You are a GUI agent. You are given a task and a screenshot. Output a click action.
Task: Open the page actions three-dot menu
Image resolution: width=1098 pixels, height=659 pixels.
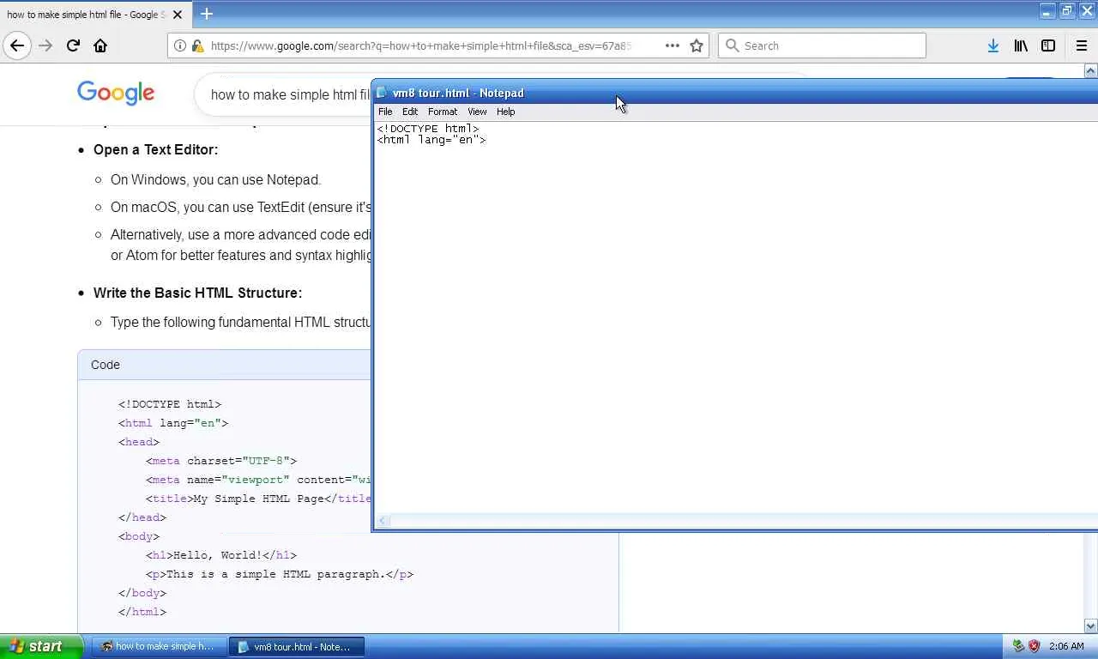tap(673, 45)
